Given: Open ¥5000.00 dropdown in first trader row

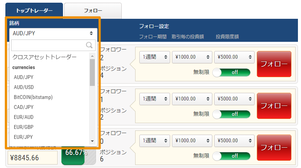Looking at the screenshot, I should 234,57.
